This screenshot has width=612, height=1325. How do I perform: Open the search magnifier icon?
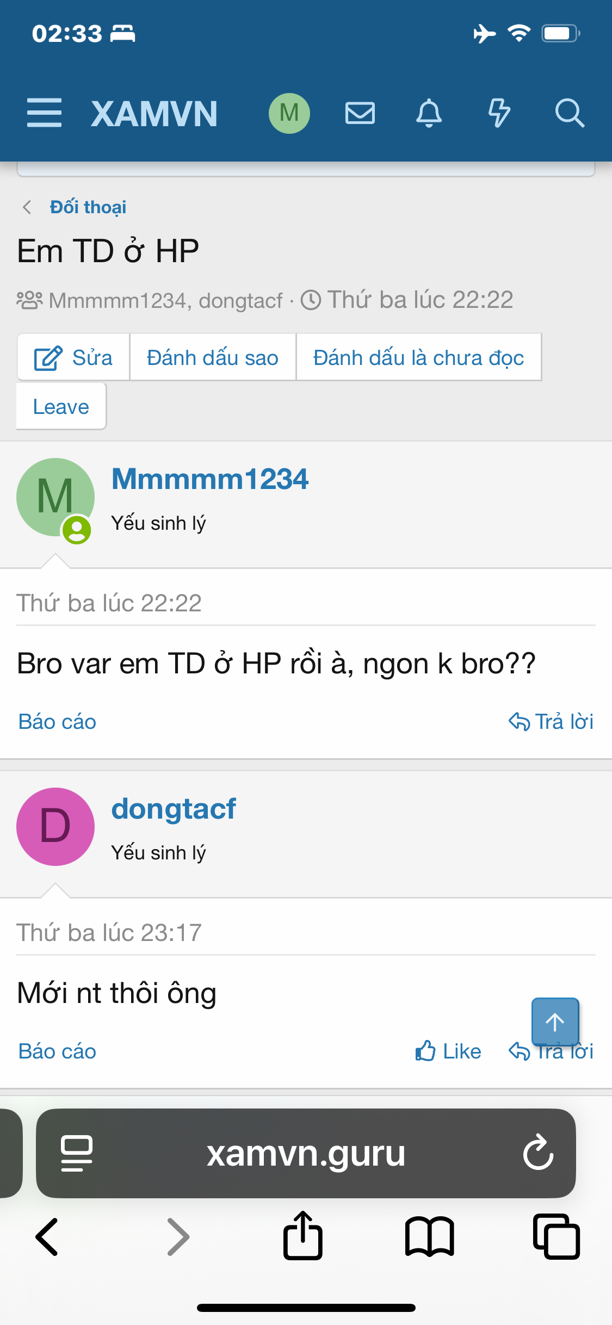click(570, 113)
